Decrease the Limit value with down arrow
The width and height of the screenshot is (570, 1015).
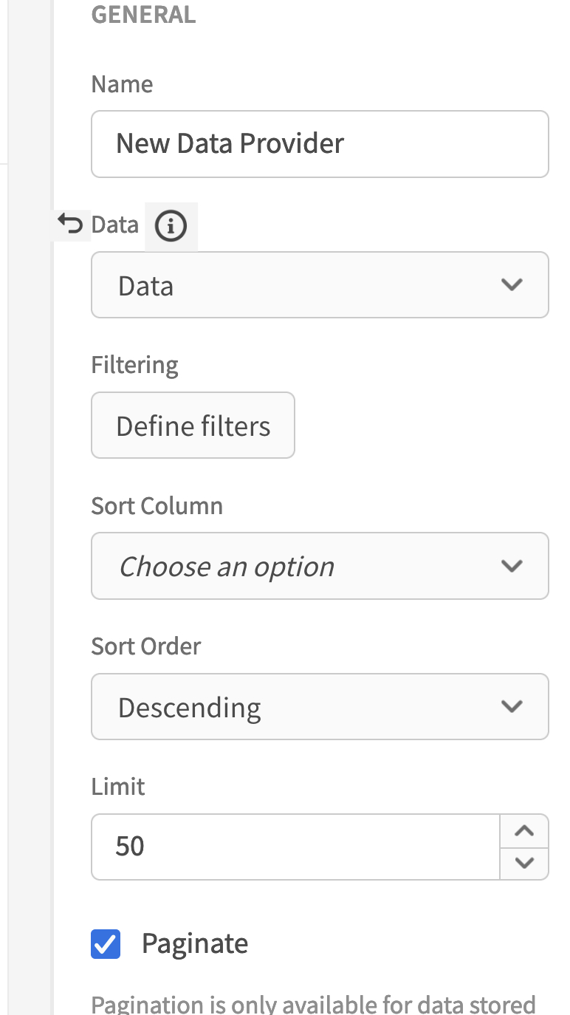click(524, 863)
